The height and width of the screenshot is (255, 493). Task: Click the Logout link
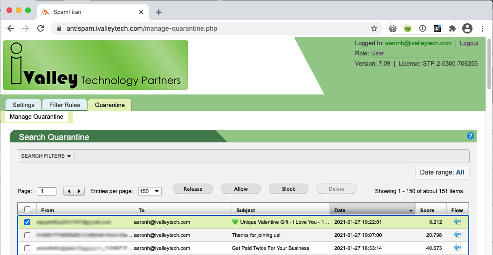469,43
